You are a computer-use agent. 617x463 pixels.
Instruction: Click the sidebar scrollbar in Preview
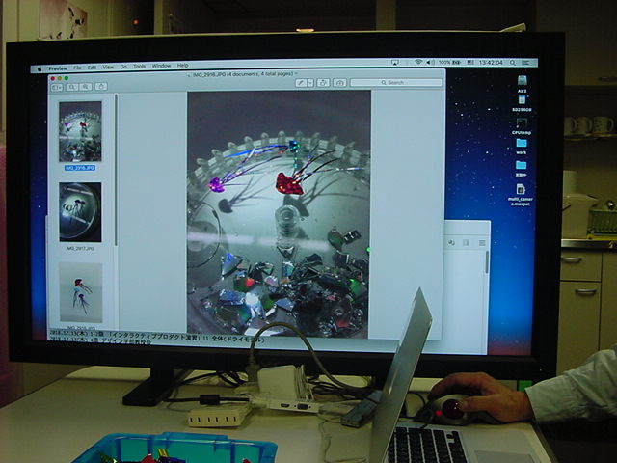pos(116,170)
